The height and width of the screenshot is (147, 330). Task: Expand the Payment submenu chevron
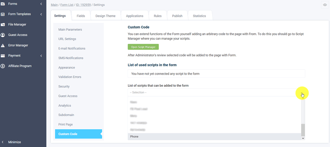pos(41,56)
